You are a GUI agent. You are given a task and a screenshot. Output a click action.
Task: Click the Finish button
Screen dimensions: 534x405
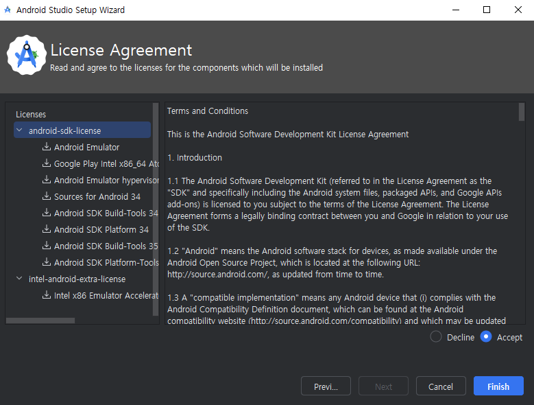[498, 386]
